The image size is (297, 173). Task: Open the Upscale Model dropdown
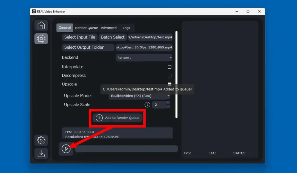pos(139,96)
